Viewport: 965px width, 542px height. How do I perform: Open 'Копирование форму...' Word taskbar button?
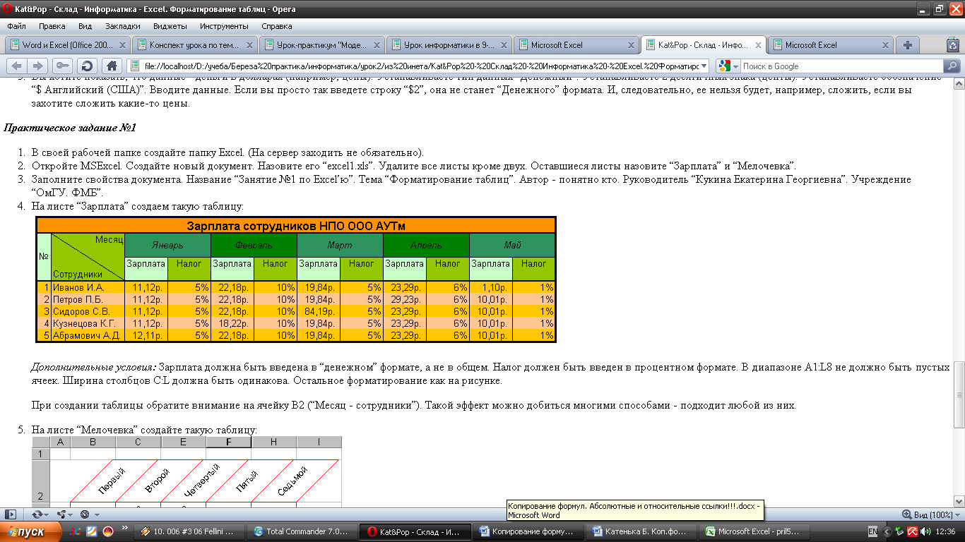tap(529, 531)
